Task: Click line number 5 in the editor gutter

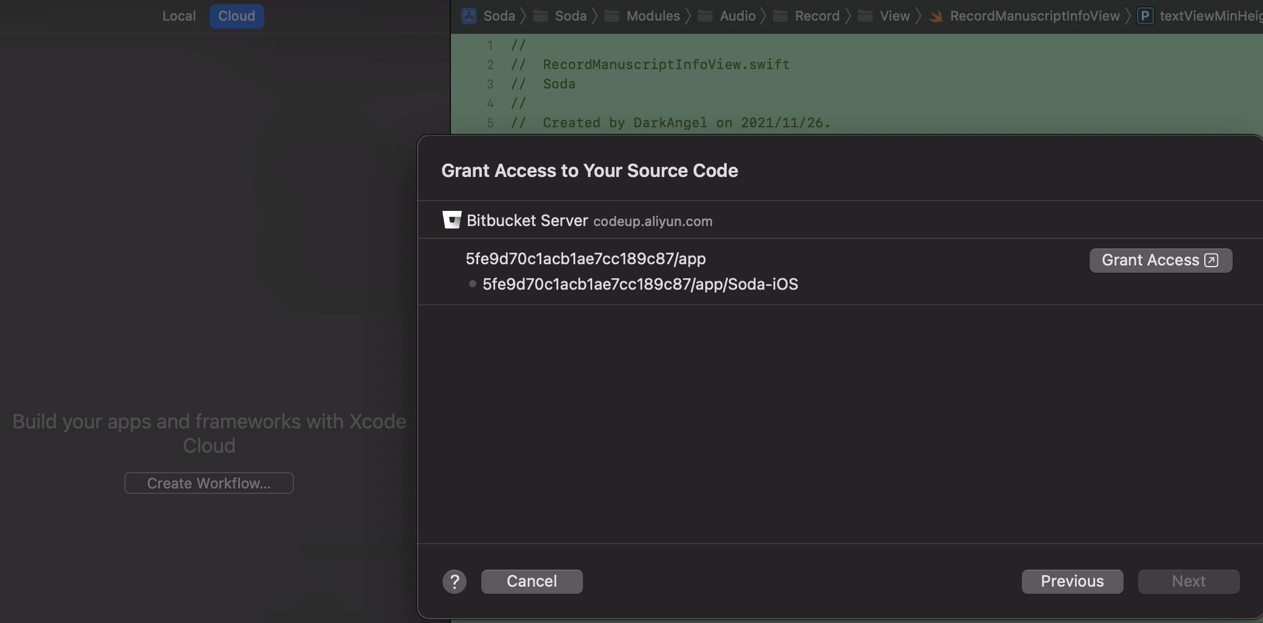Action: pos(490,123)
